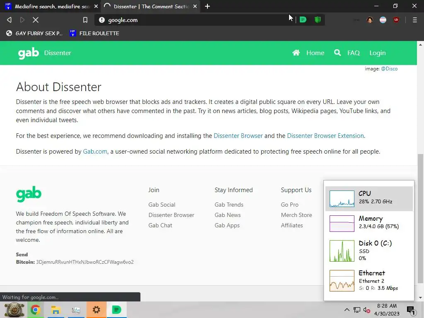Open the Dissenter Browser Extension link
Image resolution: width=424 pixels, height=318 pixels.
point(325,136)
